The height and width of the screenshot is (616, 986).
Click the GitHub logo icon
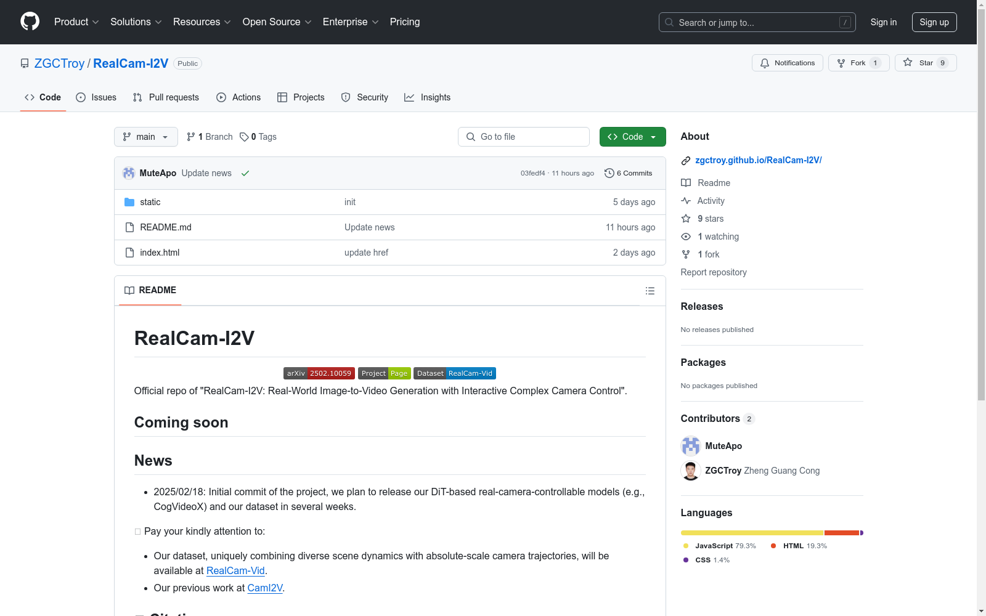(x=30, y=22)
